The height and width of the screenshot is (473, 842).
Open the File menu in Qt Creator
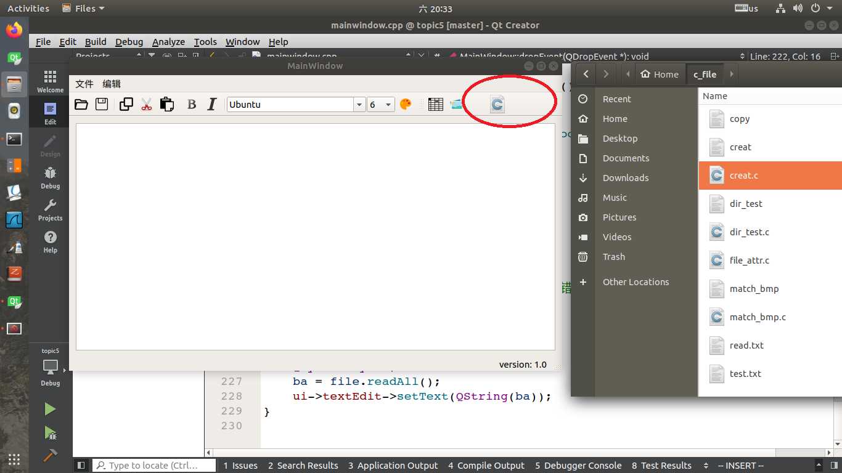click(x=43, y=42)
